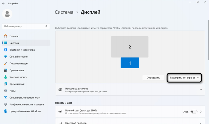Open the user profile avatar
Image resolution: width=209 pixels, height=124 pixels.
coord(7,14)
